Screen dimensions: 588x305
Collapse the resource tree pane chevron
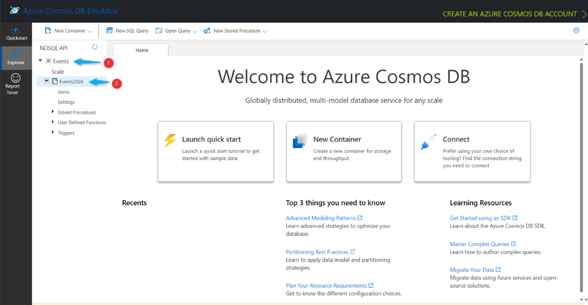click(x=102, y=47)
